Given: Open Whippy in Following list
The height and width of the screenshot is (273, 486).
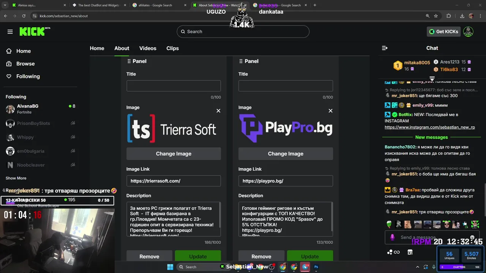Looking at the screenshot, I should click(40, 137).
